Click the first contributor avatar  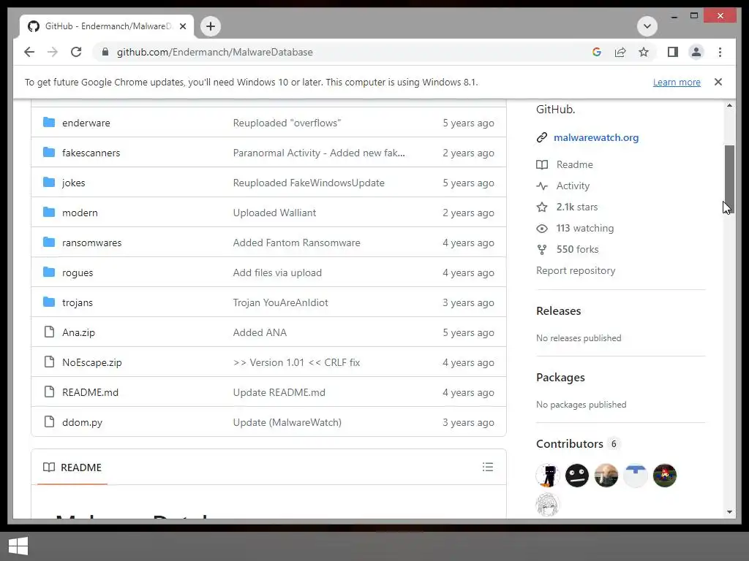point(548,476)
